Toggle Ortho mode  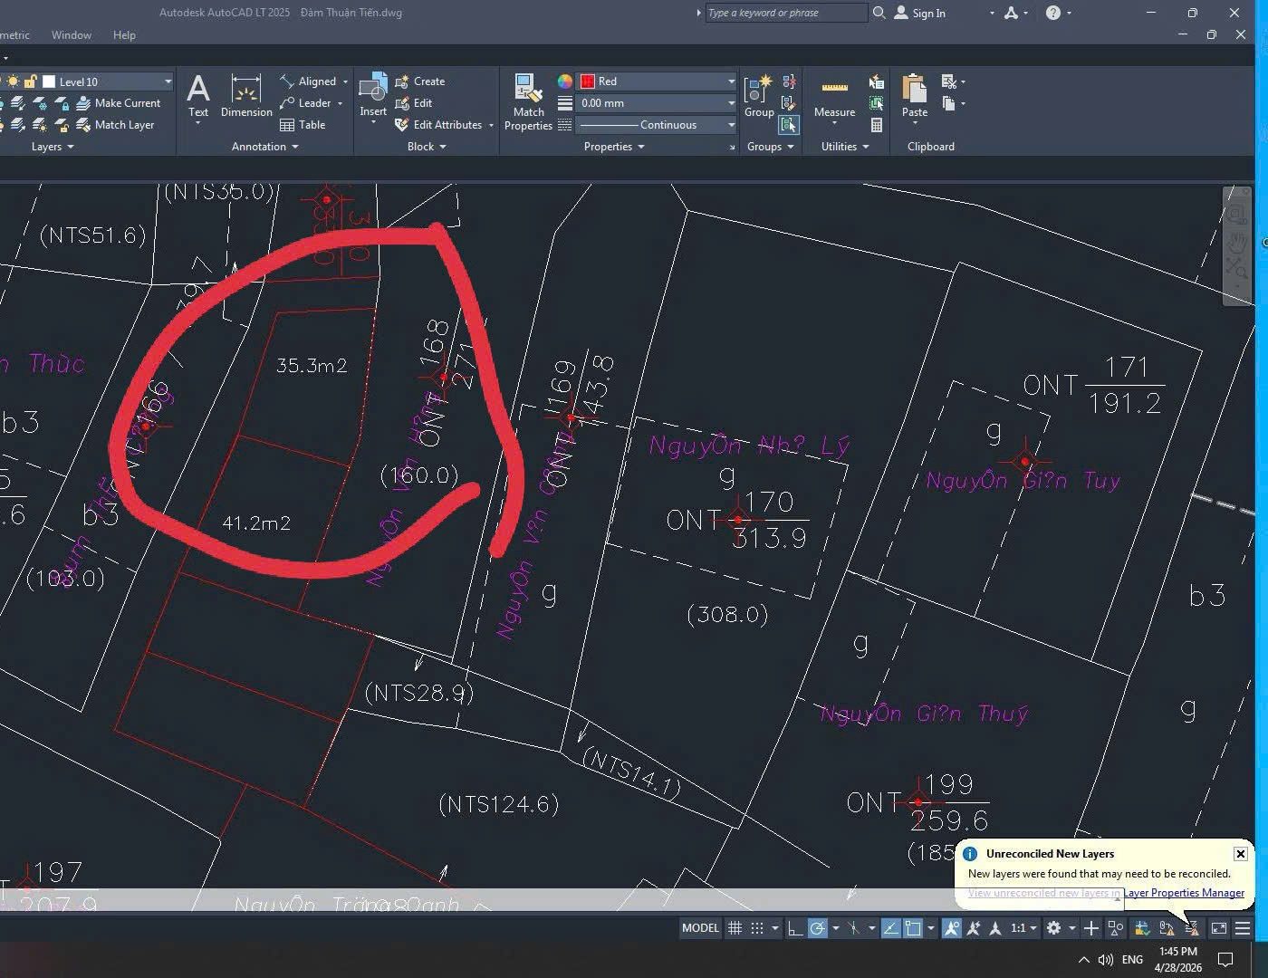tap(794, 928)
